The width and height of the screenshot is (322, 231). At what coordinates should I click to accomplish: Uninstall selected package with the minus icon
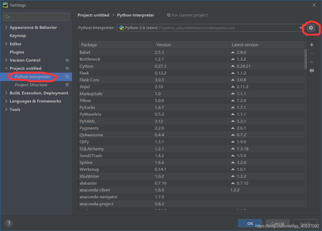click(312, 53)
